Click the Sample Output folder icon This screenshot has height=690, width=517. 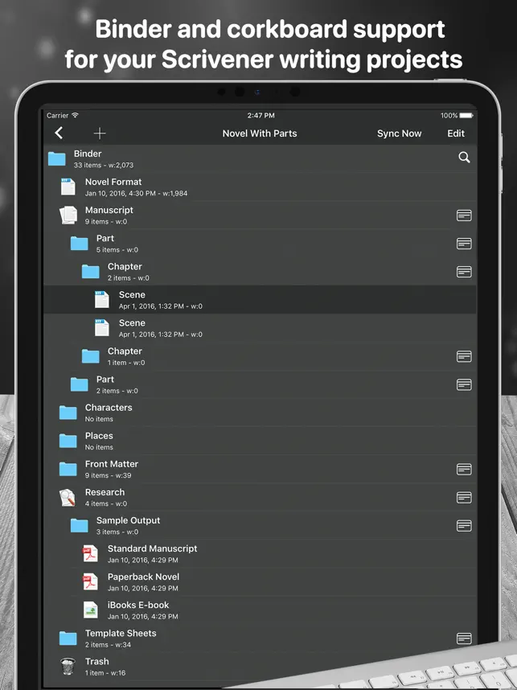pyautogui.click(x=80, y=525)
